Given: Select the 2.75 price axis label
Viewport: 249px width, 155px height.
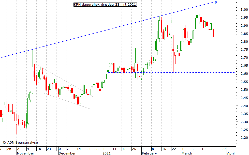Looking at the screenshot, I should [244, 50].
